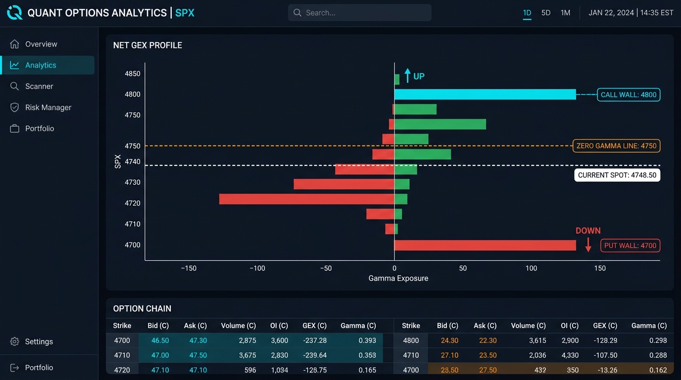
Task: Open the Risk Manager shield icon
Action: click(x=15, y=107)
